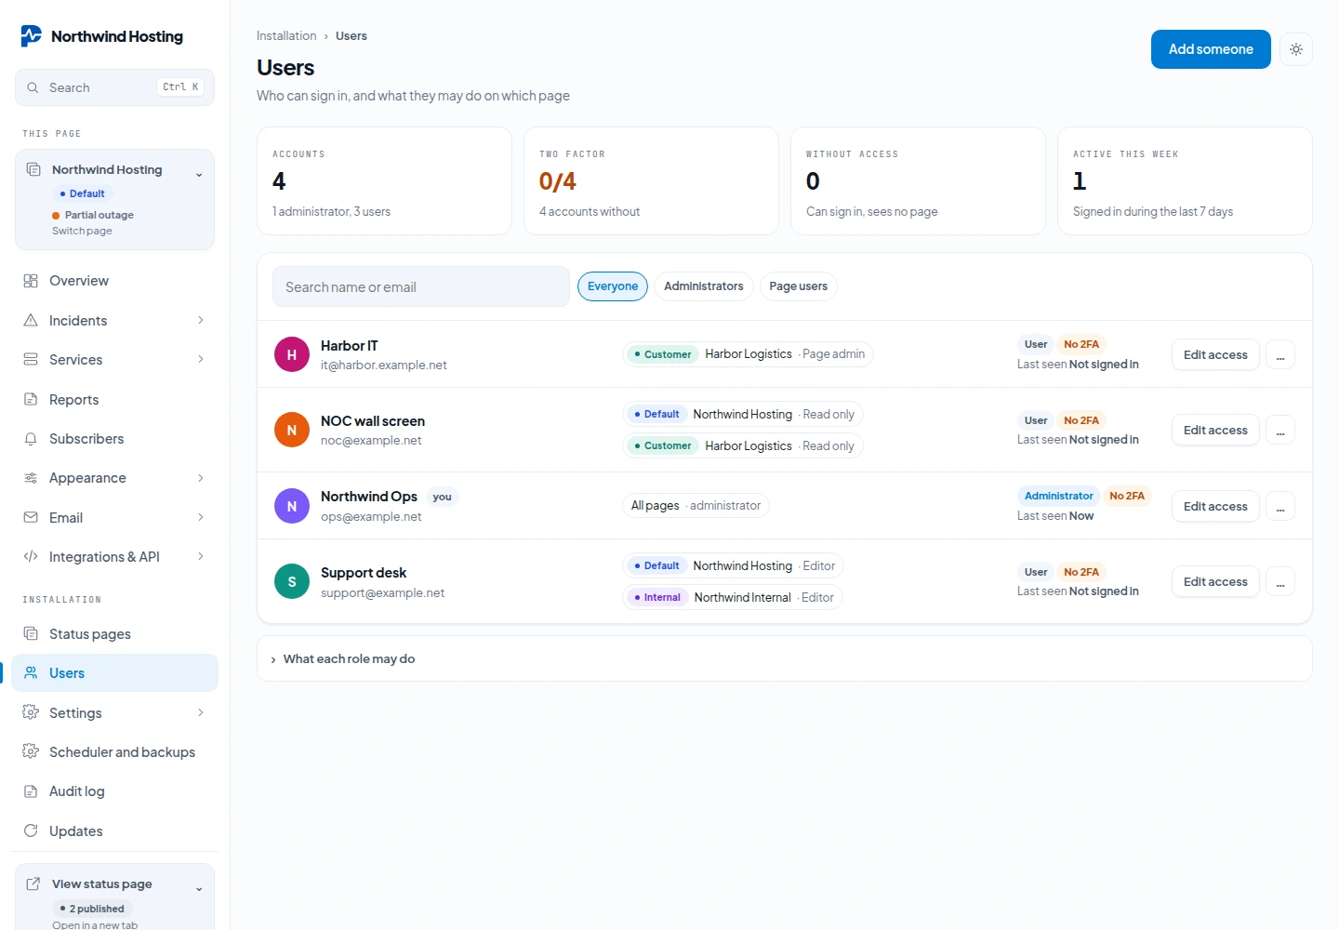1339x930 pixels.
Task: Expand the sidebar Settings submenu chevron
Action: (201, 712)
